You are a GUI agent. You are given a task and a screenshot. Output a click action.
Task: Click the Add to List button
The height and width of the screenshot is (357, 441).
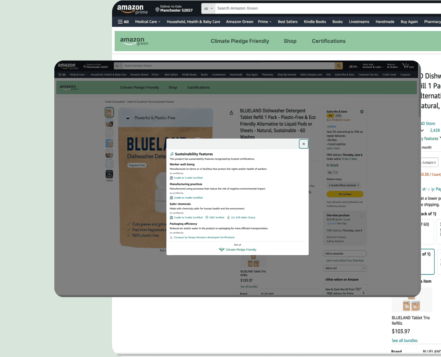point(343,268)
